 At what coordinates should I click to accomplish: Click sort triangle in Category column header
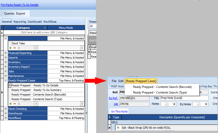tap(45, 28)
